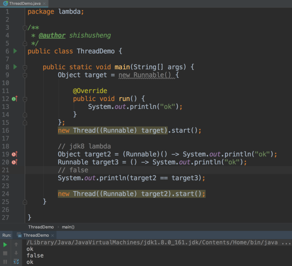
Task: Click the lambda gutter marker on line 20
Action: point(15,162)
